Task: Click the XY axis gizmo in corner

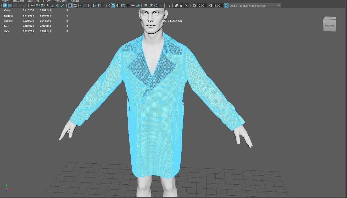Action: pyautogui.click(x=8, y=188)
